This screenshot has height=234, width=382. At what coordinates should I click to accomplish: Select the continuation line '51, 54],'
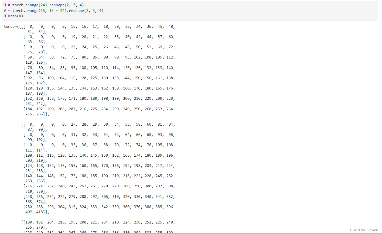point(37,32)
